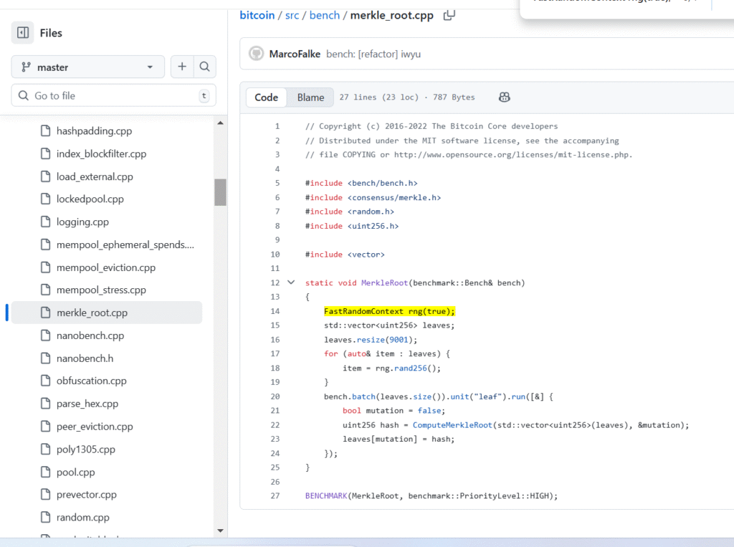Viewport: 734px width, 547px height.
Task: Copy file path icon next to merkle_root.cpp
Action: [x=449, y=16]
